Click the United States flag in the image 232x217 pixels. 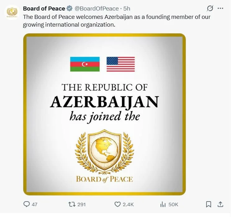click(121, 64)
